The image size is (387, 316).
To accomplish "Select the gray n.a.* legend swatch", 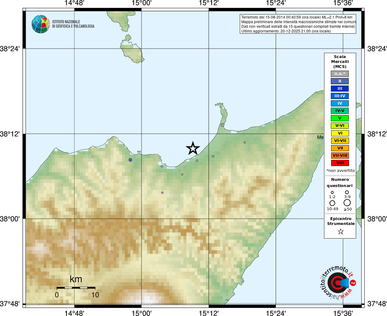I will (x=340, y=74).
